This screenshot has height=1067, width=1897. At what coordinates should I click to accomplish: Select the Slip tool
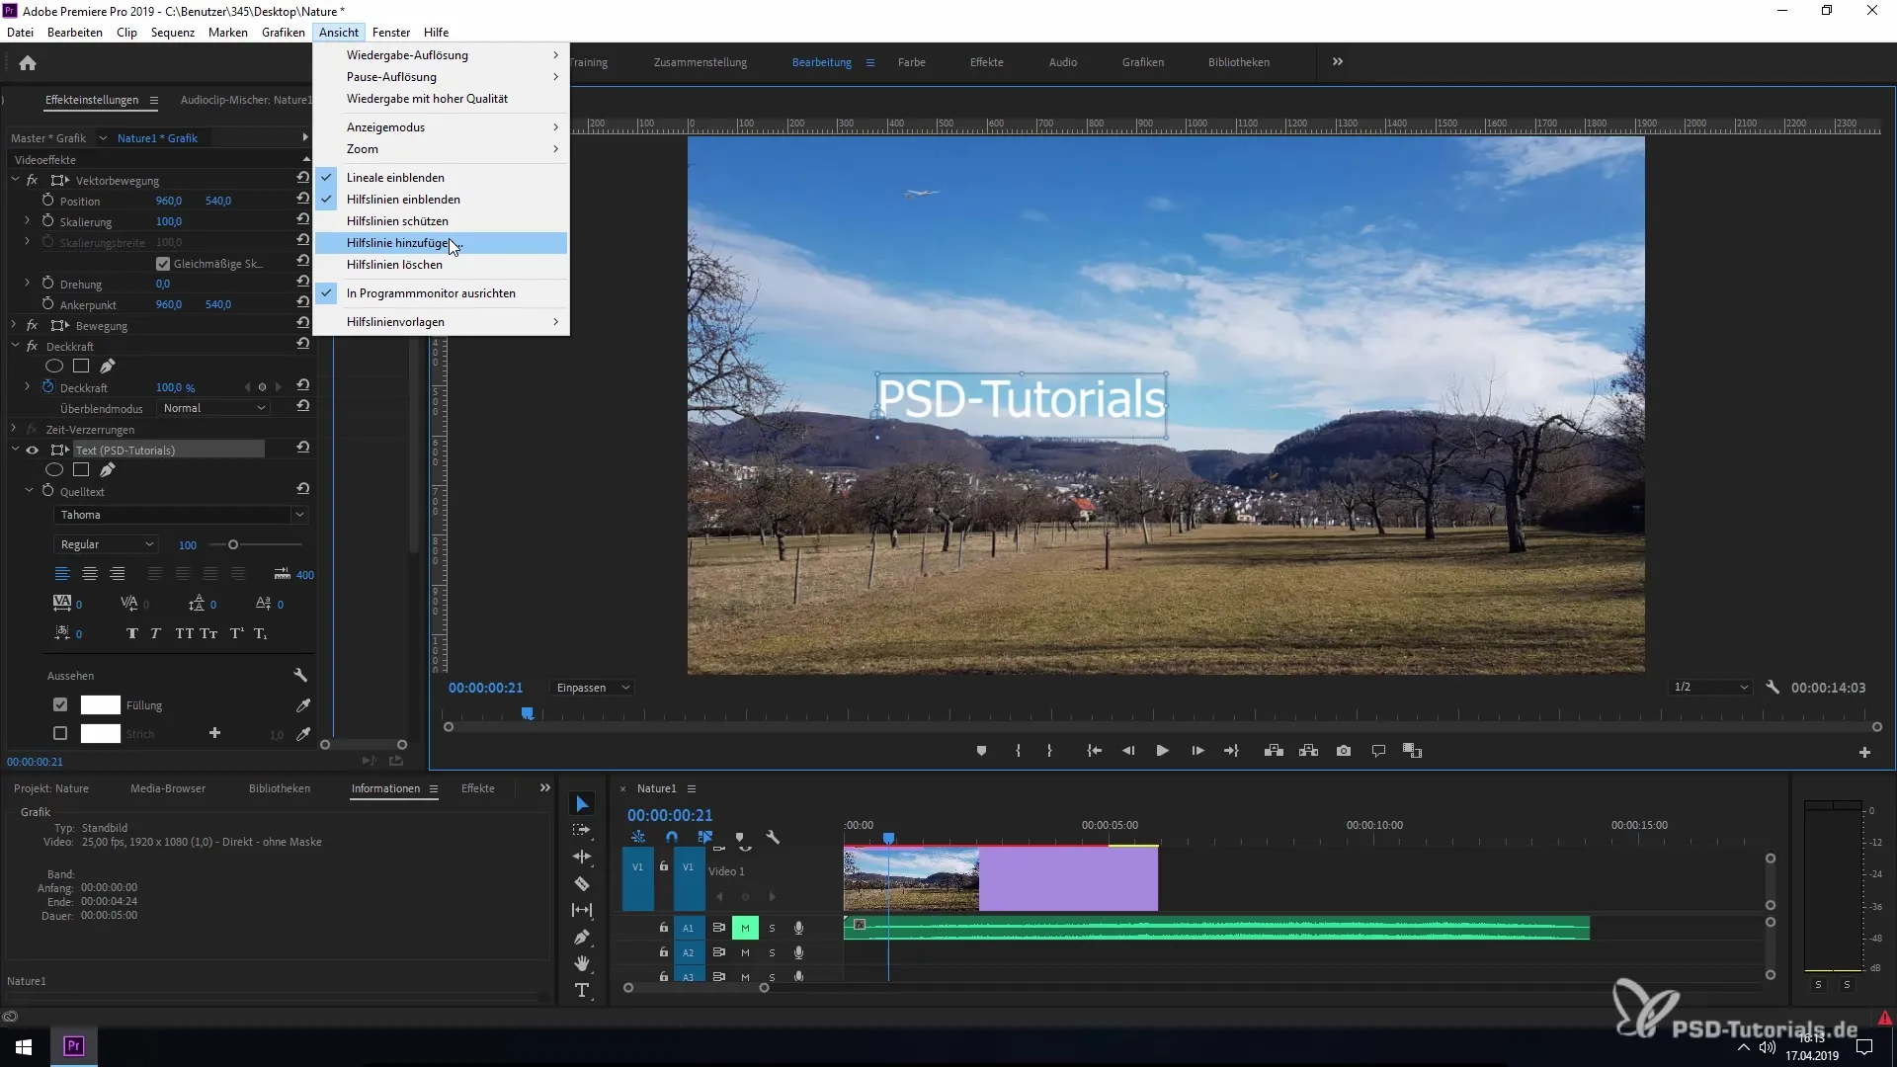coord(582,910)
